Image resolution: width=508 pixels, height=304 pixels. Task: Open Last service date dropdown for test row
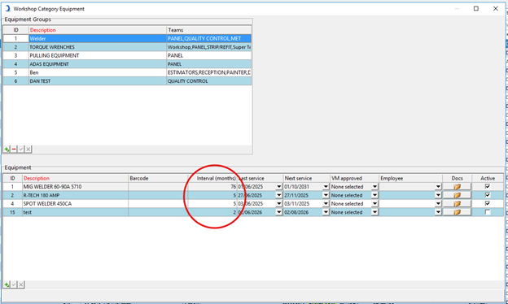(x=279, y=212)
